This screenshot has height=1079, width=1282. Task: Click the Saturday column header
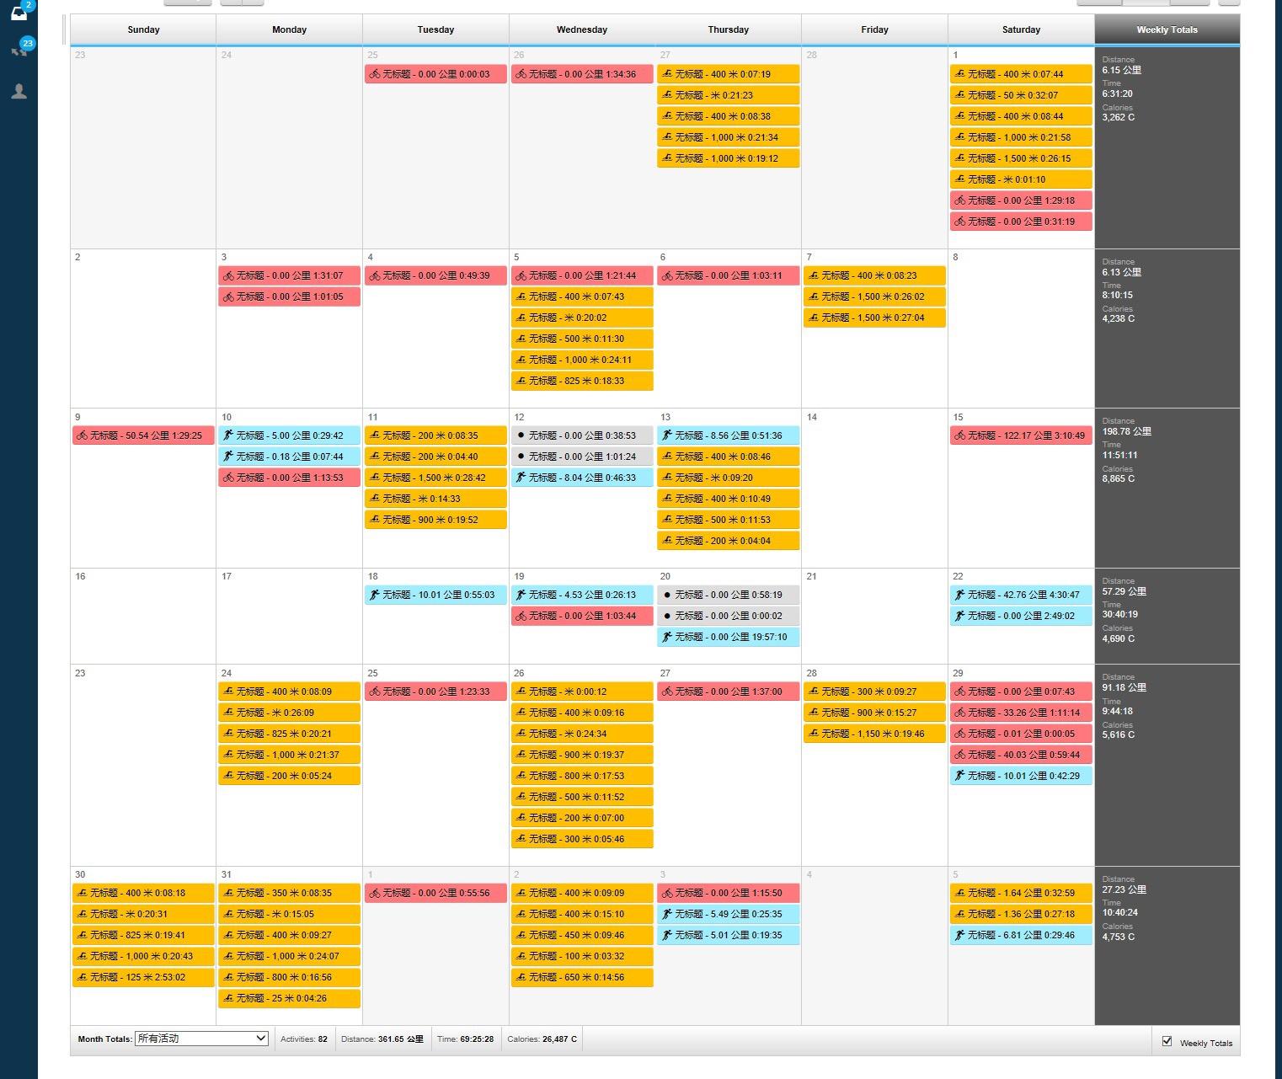tap(1021, 29)
